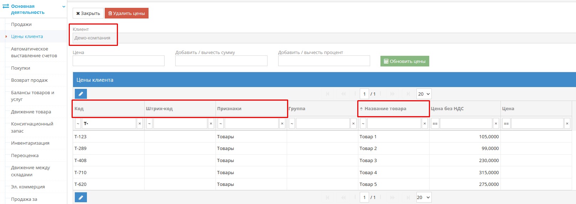
Task: Click the top blue pencil edit icon
Action: pyautogui.click(x=81, y=94)
